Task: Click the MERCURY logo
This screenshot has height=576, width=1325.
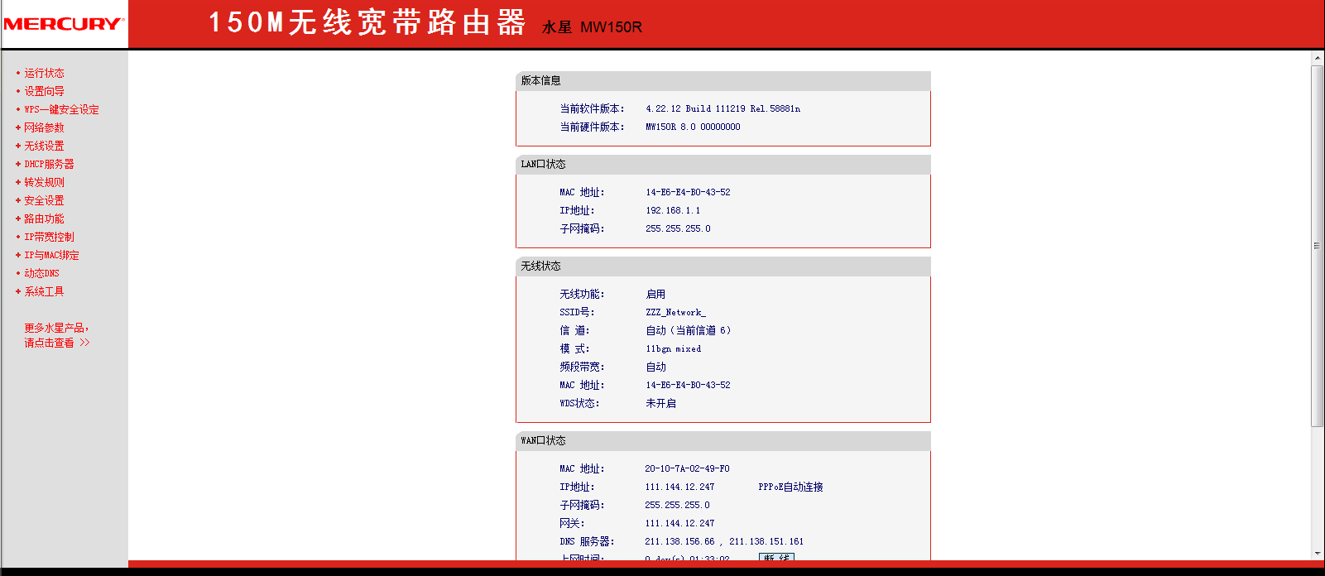Action: (64, 24)
